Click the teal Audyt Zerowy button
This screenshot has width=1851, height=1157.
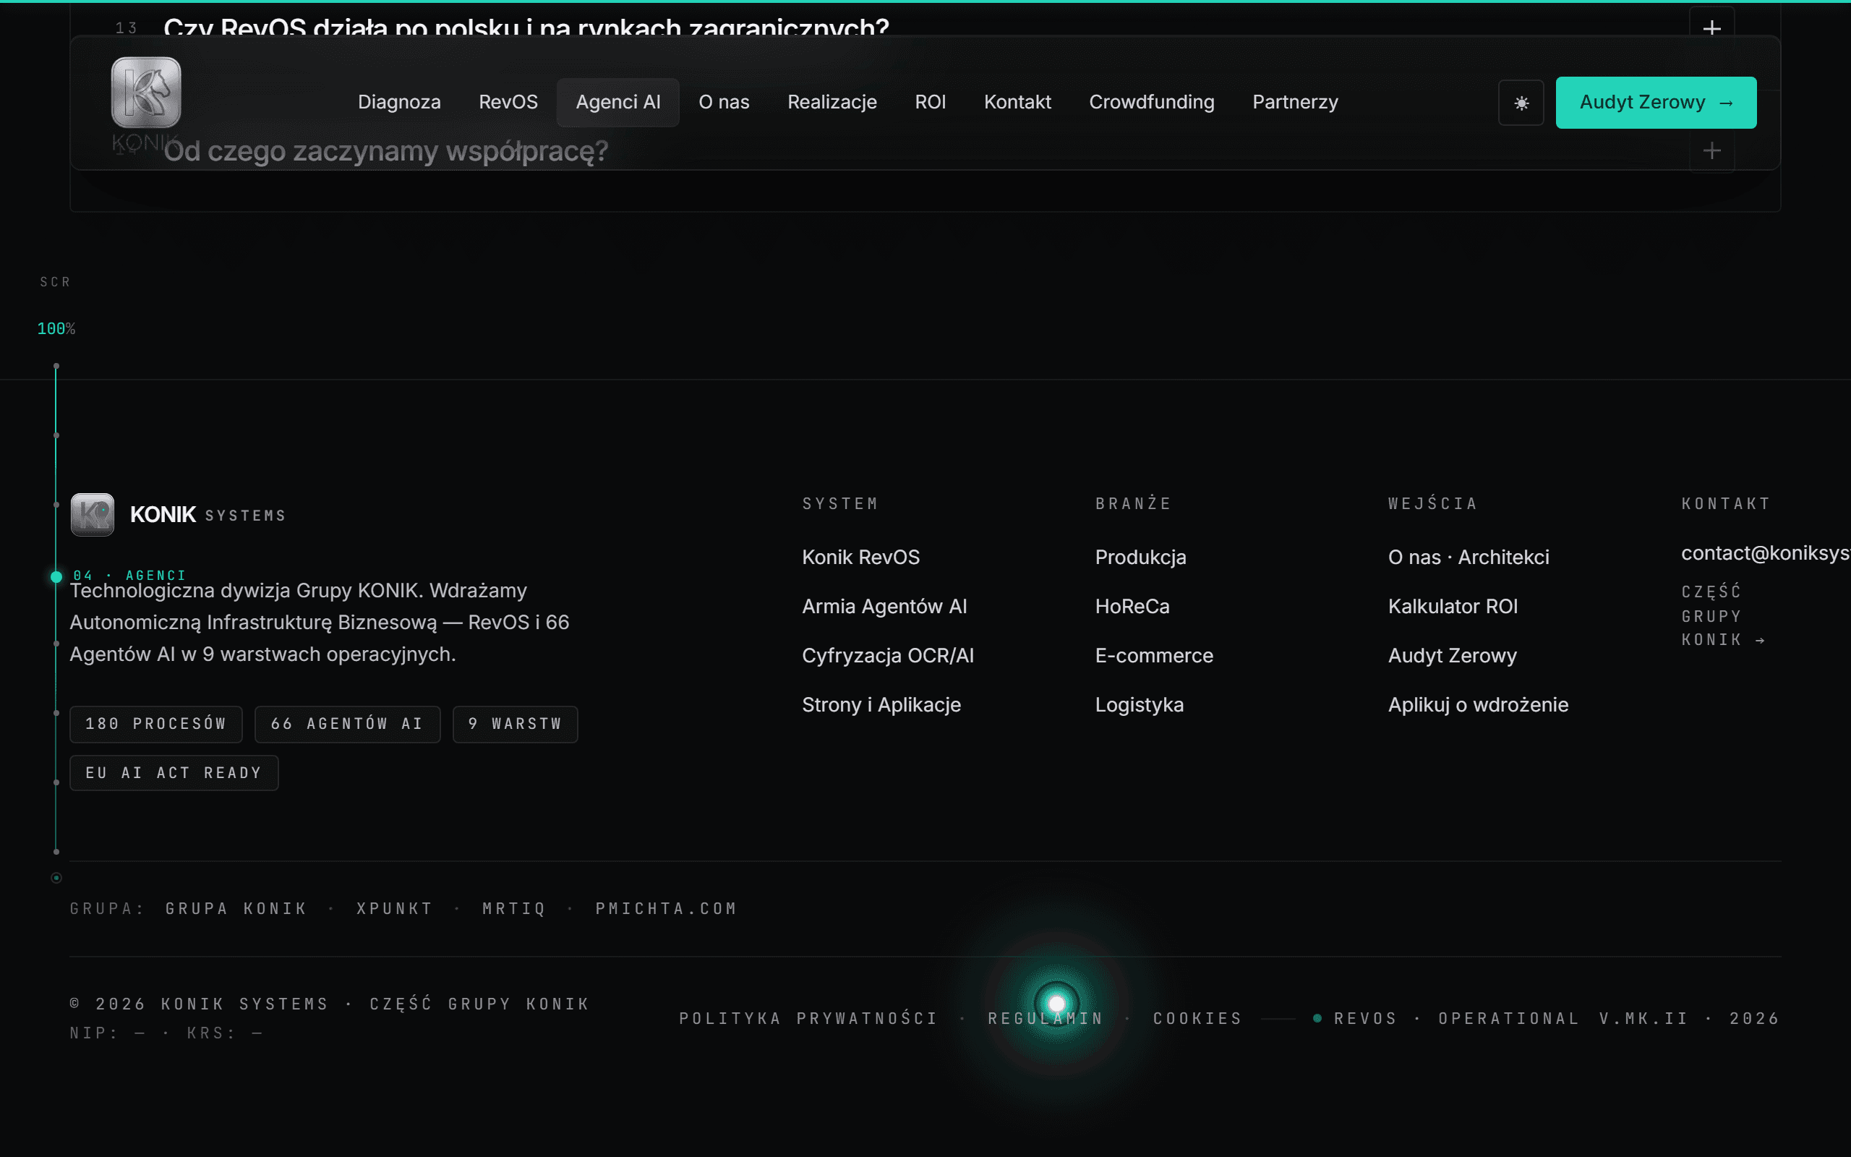click(x=1656, y=103)
